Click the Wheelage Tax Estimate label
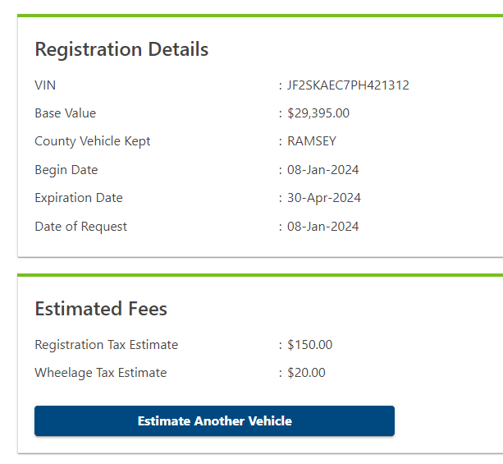 pos(100,373)
